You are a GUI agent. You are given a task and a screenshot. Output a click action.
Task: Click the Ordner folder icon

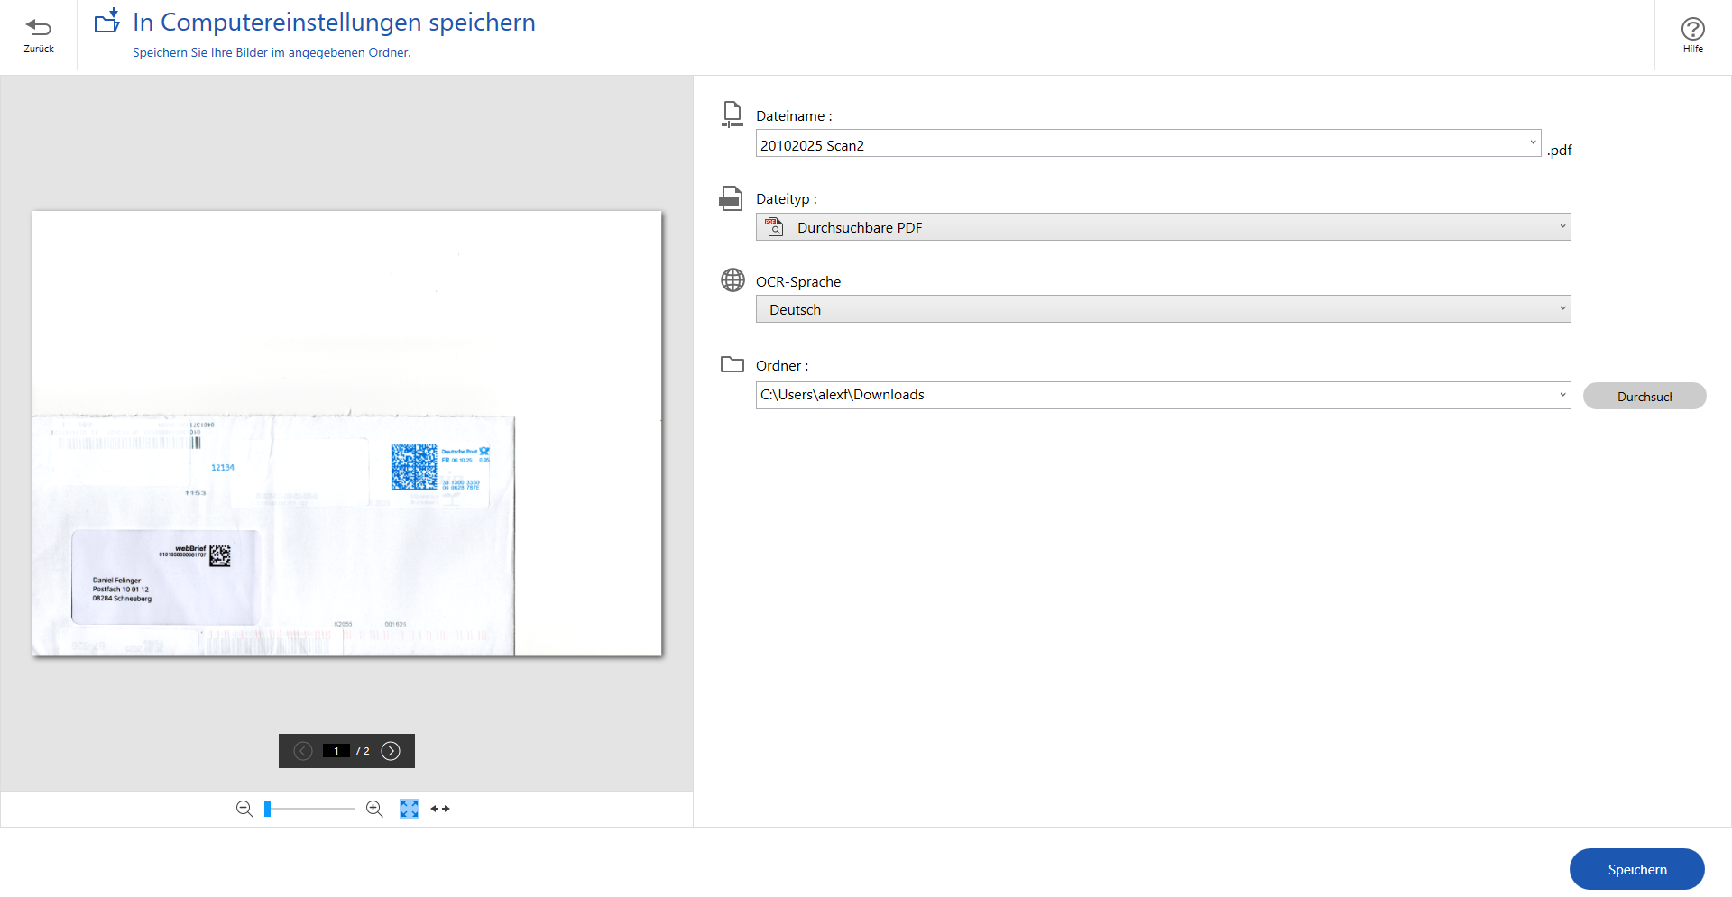pyautogui.click(x=732, y=364)
